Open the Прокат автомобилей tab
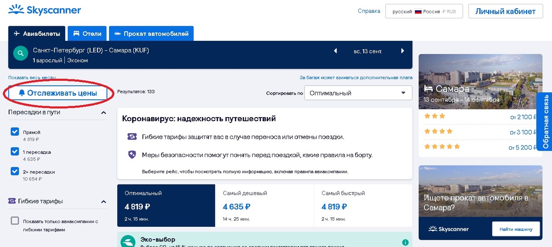Viewport: 552px width, 247px height. (151, 34)
